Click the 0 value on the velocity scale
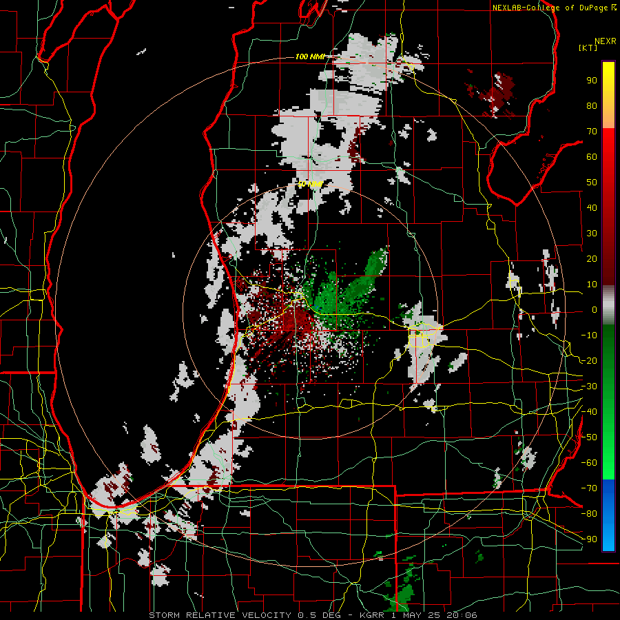The height and width of the screenshot is (620, 620). pos(595,310)
